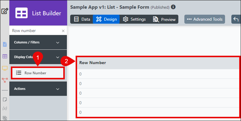Switch to the Data tab
Image resolution: width=241 pixels, height=121 pixels.
(x=82, y=19)
